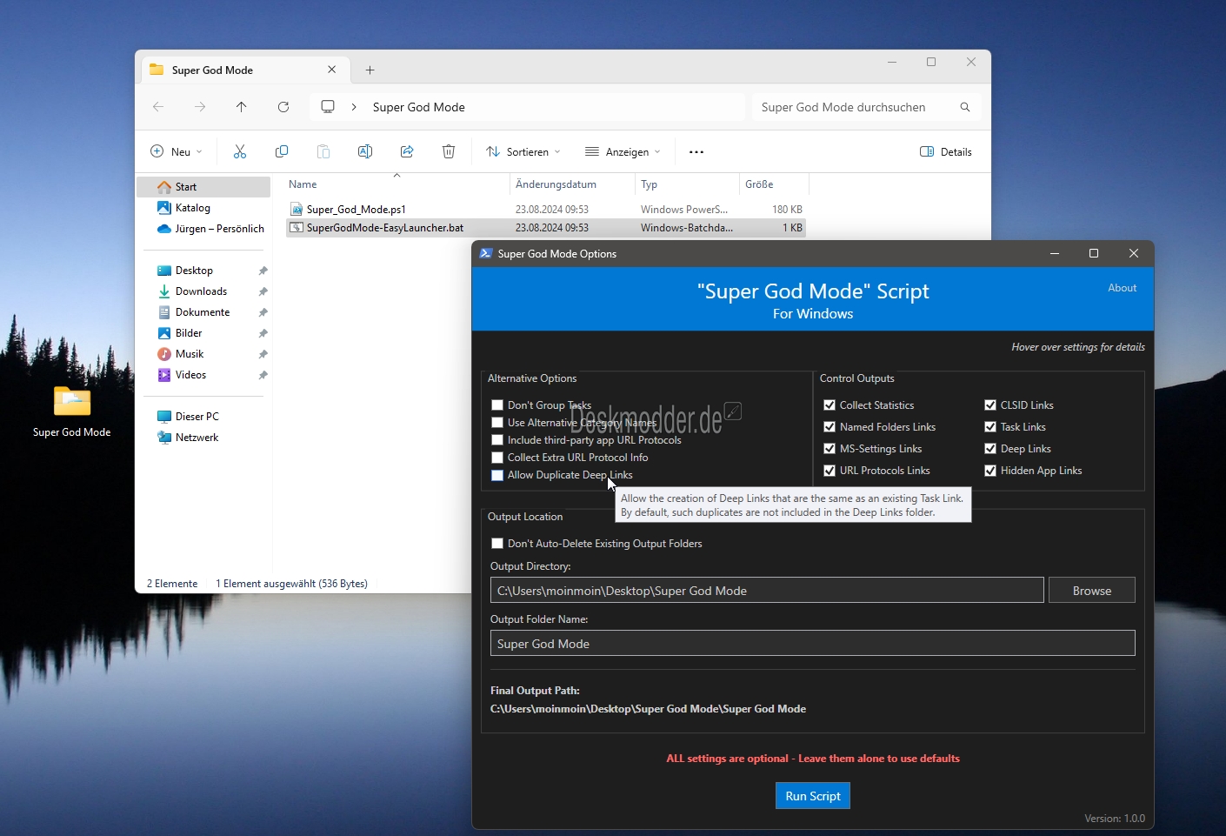Click the Super_God_Mode.ps1 file icon
Screen dimensions: 1226x836
tap(297, 209)
